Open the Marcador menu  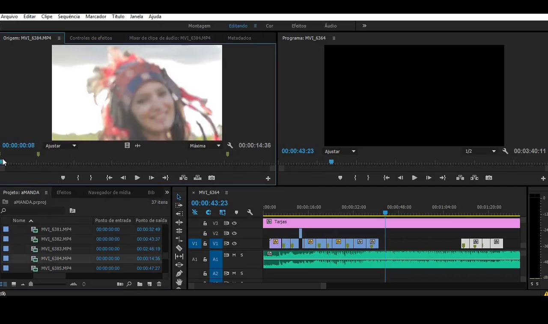pos(96,16)
